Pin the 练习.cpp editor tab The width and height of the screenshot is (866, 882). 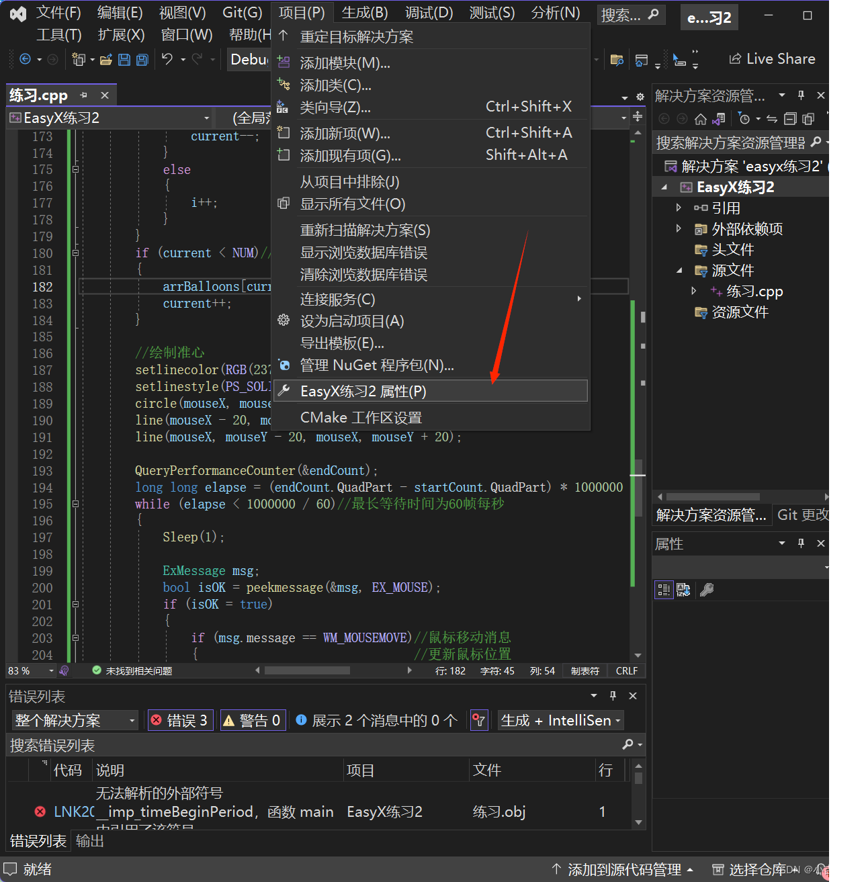tap(84, 95)
